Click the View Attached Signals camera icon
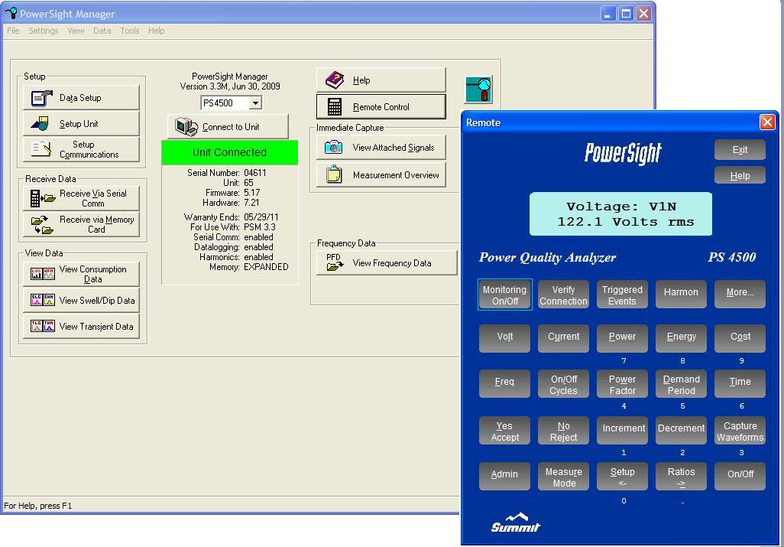The width and height of the screenshot is (784, 547). [333, 147]
